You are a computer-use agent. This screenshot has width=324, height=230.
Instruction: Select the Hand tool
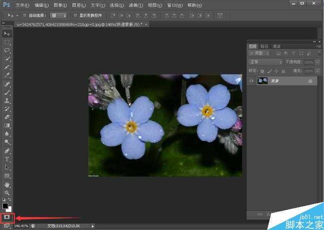coord(7,185)
